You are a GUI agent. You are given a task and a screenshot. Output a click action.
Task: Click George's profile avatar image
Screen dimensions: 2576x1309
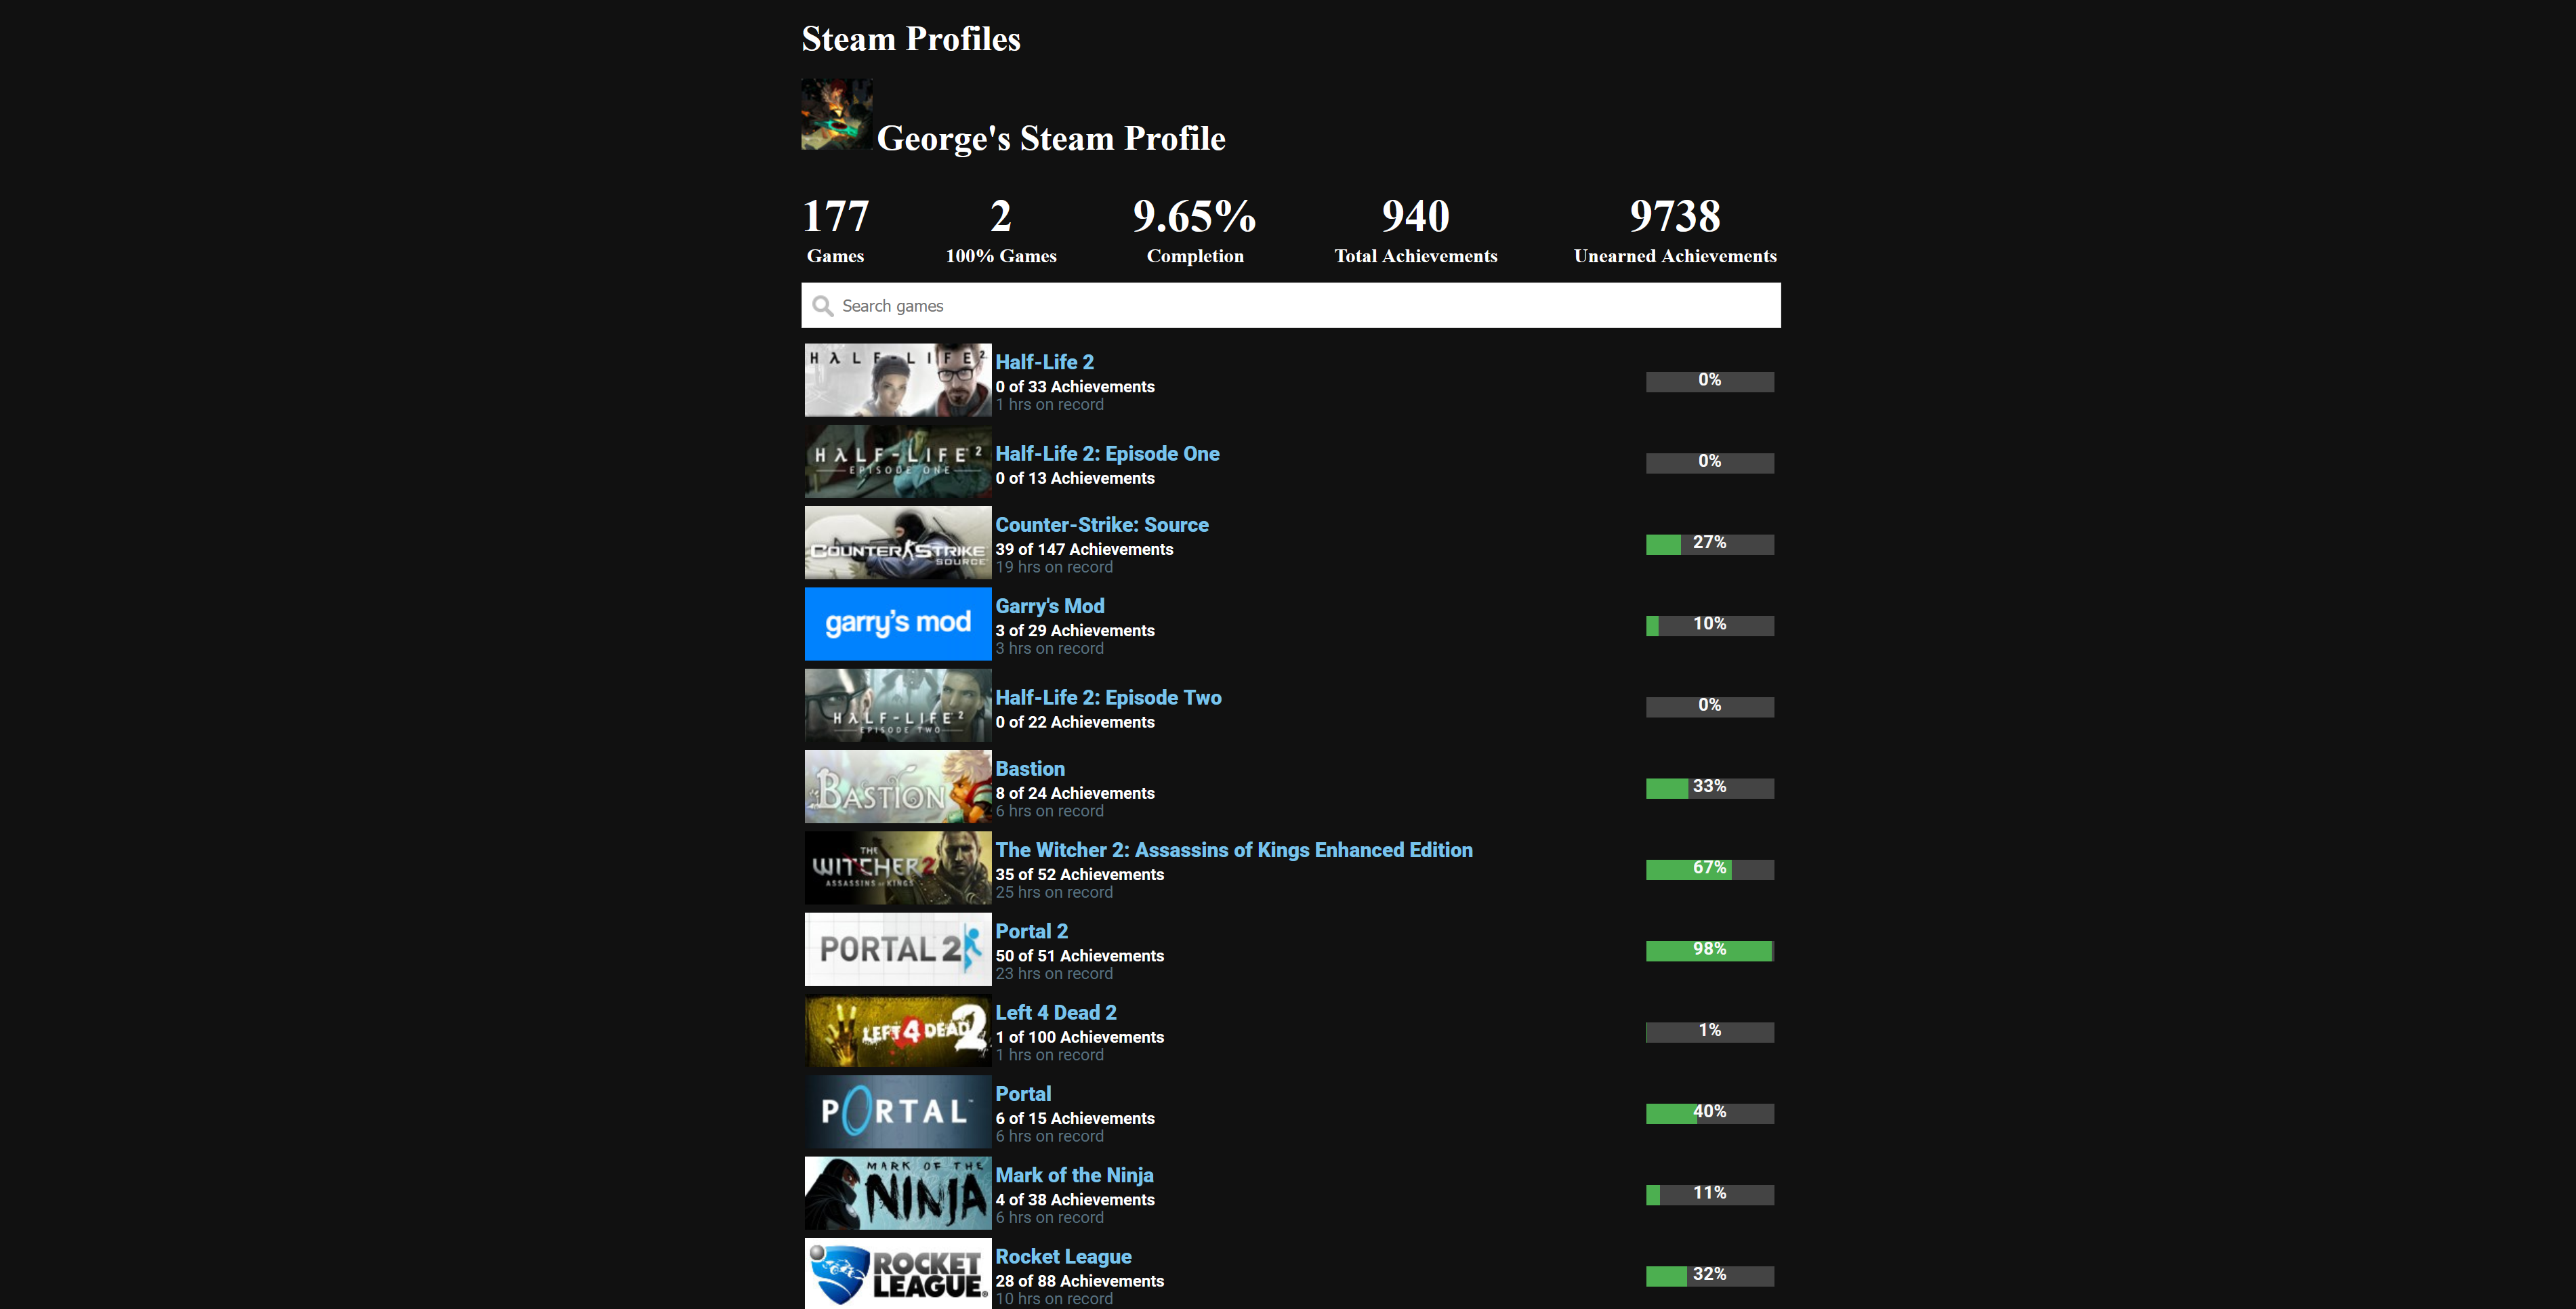pos(837,114)
